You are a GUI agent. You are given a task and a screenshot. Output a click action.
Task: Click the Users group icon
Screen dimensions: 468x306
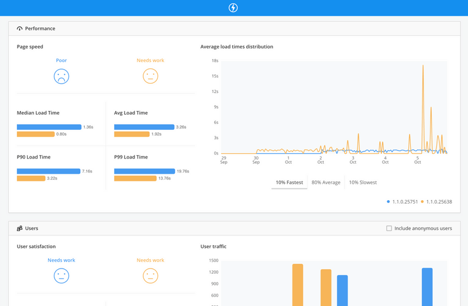pyautogui.click(x=20, y=228)
